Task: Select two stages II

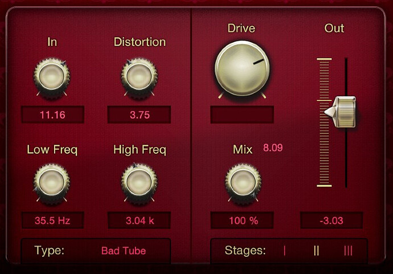Action: [x=316, y=251]
